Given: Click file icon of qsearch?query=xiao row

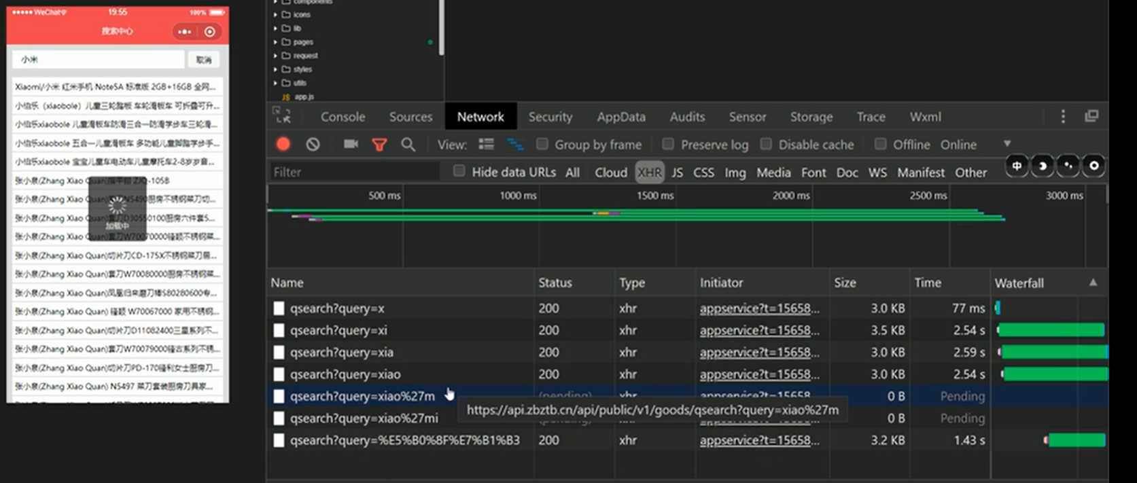Looking at the screenshot, I should click(x=279, y=374).
